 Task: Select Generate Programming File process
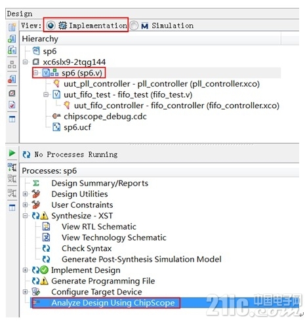(103, 281)
